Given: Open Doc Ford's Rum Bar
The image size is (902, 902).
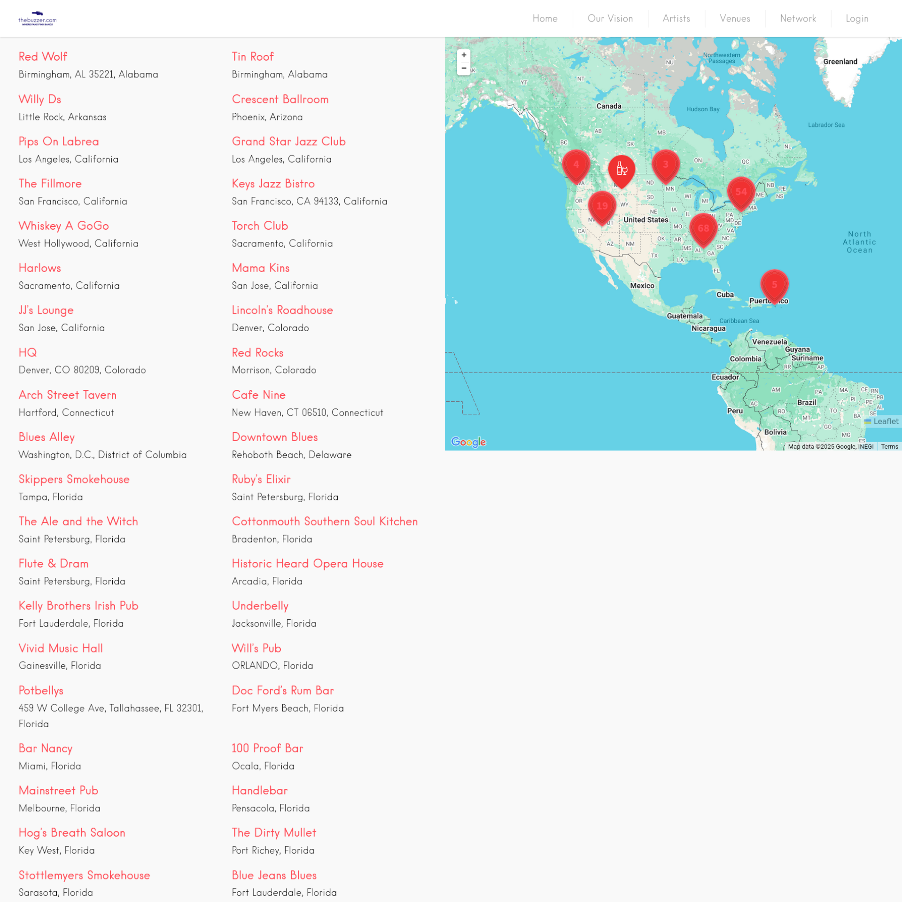Looking at the screenshot, I should 283,691.
